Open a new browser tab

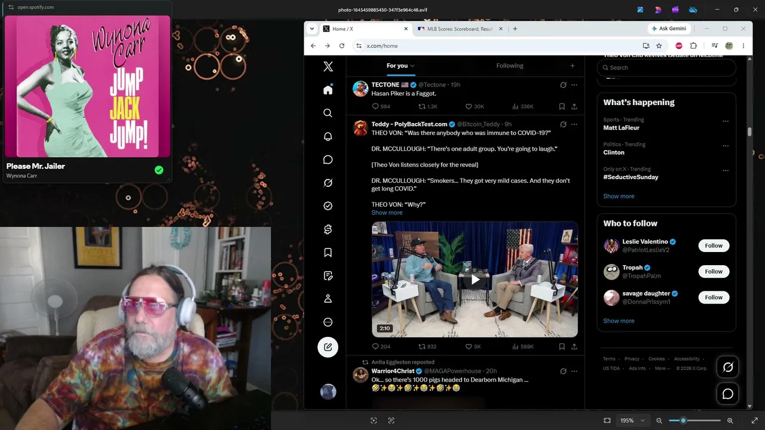515,29
